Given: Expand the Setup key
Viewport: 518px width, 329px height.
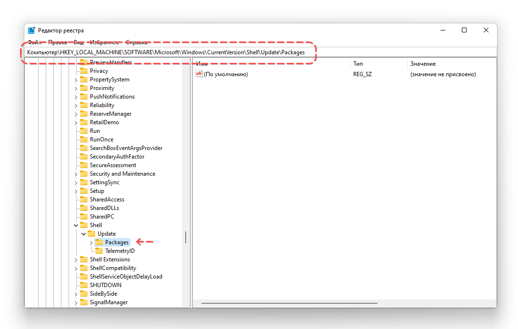Looking at the screenshot, I should (76, 191).
